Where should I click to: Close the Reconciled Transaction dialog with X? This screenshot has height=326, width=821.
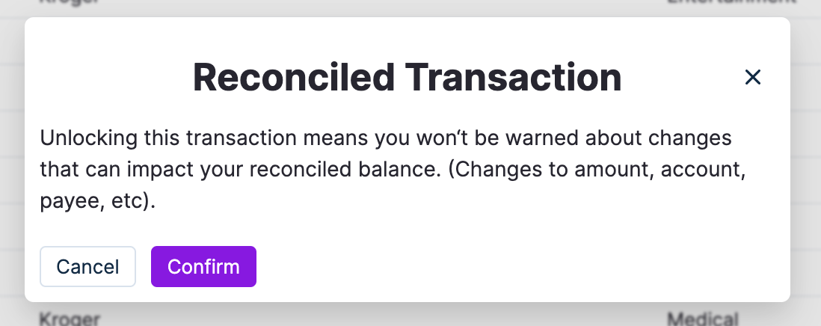click(752, 78)
